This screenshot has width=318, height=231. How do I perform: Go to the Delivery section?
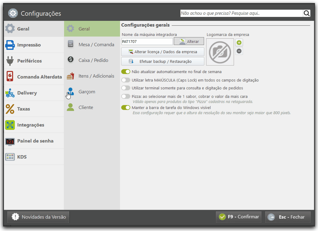point(34,93)
